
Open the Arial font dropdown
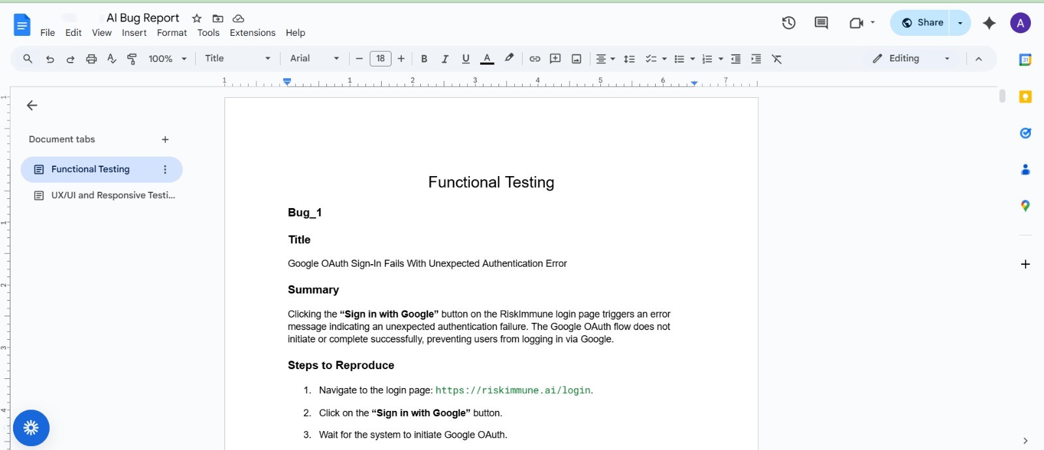point(315,59)
